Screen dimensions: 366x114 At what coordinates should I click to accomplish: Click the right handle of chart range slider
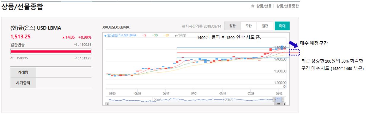(x=283, y=100)
